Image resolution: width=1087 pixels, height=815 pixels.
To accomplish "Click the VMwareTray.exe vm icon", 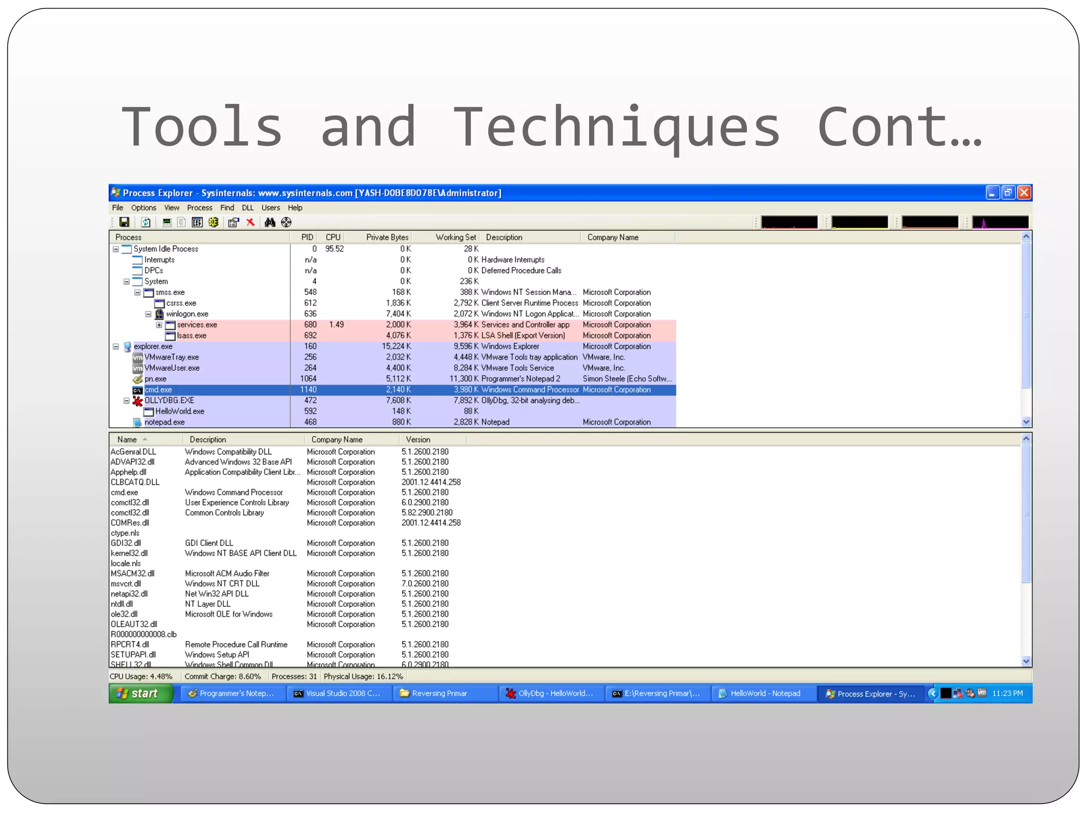I will [x=138, y=358].
